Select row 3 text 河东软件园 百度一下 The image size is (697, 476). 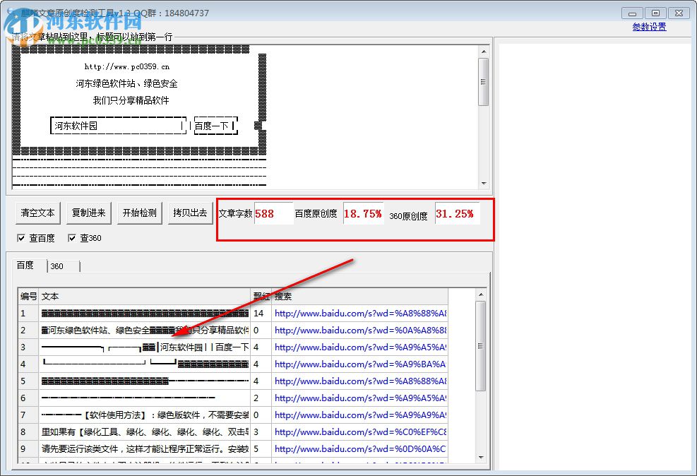(204, 347)
